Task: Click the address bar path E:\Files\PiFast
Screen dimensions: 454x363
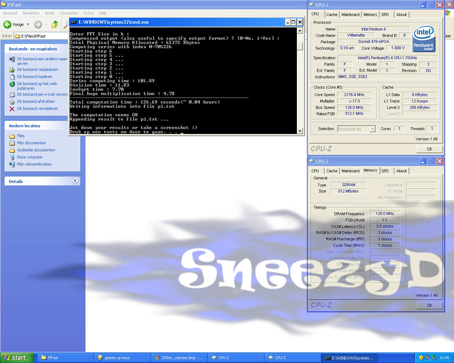Action: coord(33,36)
